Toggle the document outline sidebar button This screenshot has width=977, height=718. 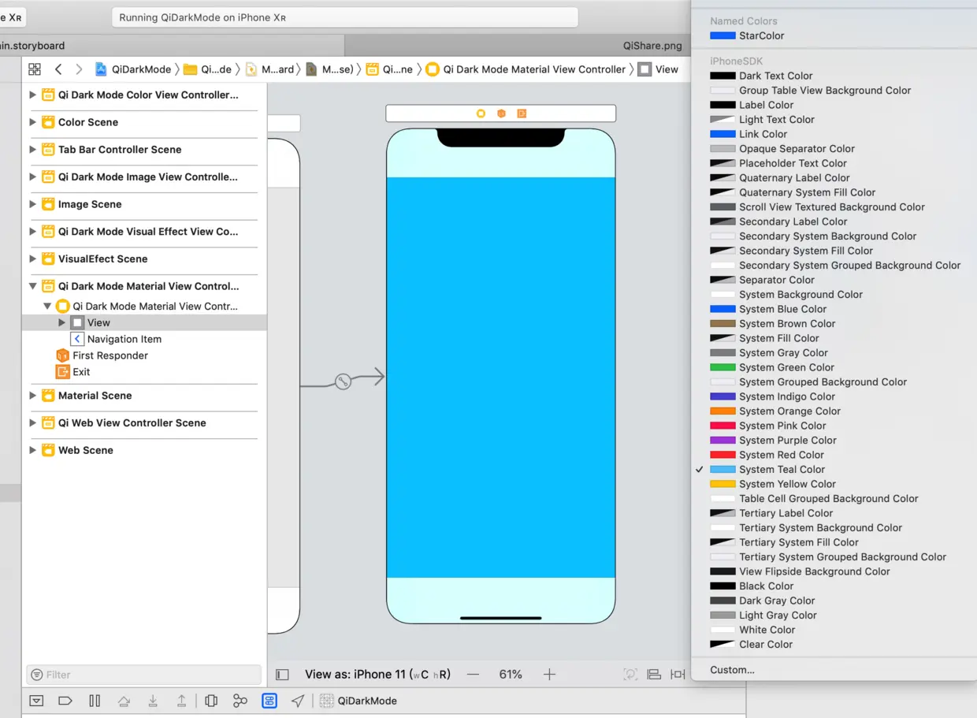[x=282, y=675]
